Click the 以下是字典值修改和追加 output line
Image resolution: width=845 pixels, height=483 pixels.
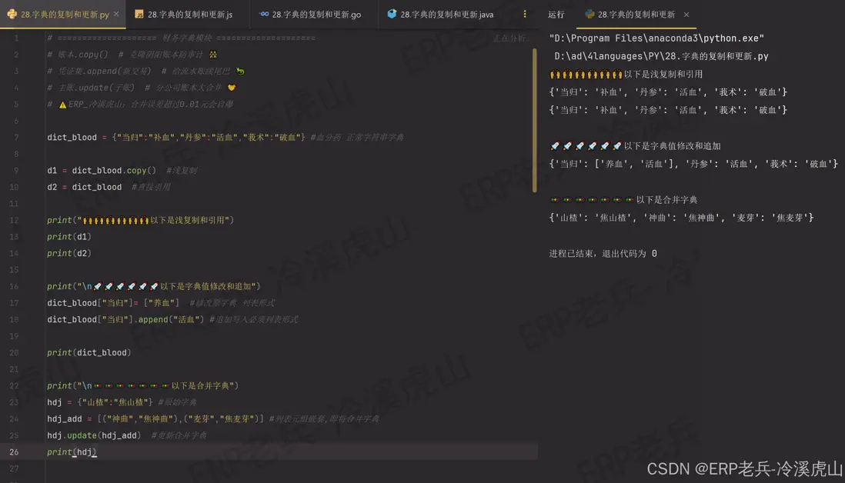coord(636,146)
